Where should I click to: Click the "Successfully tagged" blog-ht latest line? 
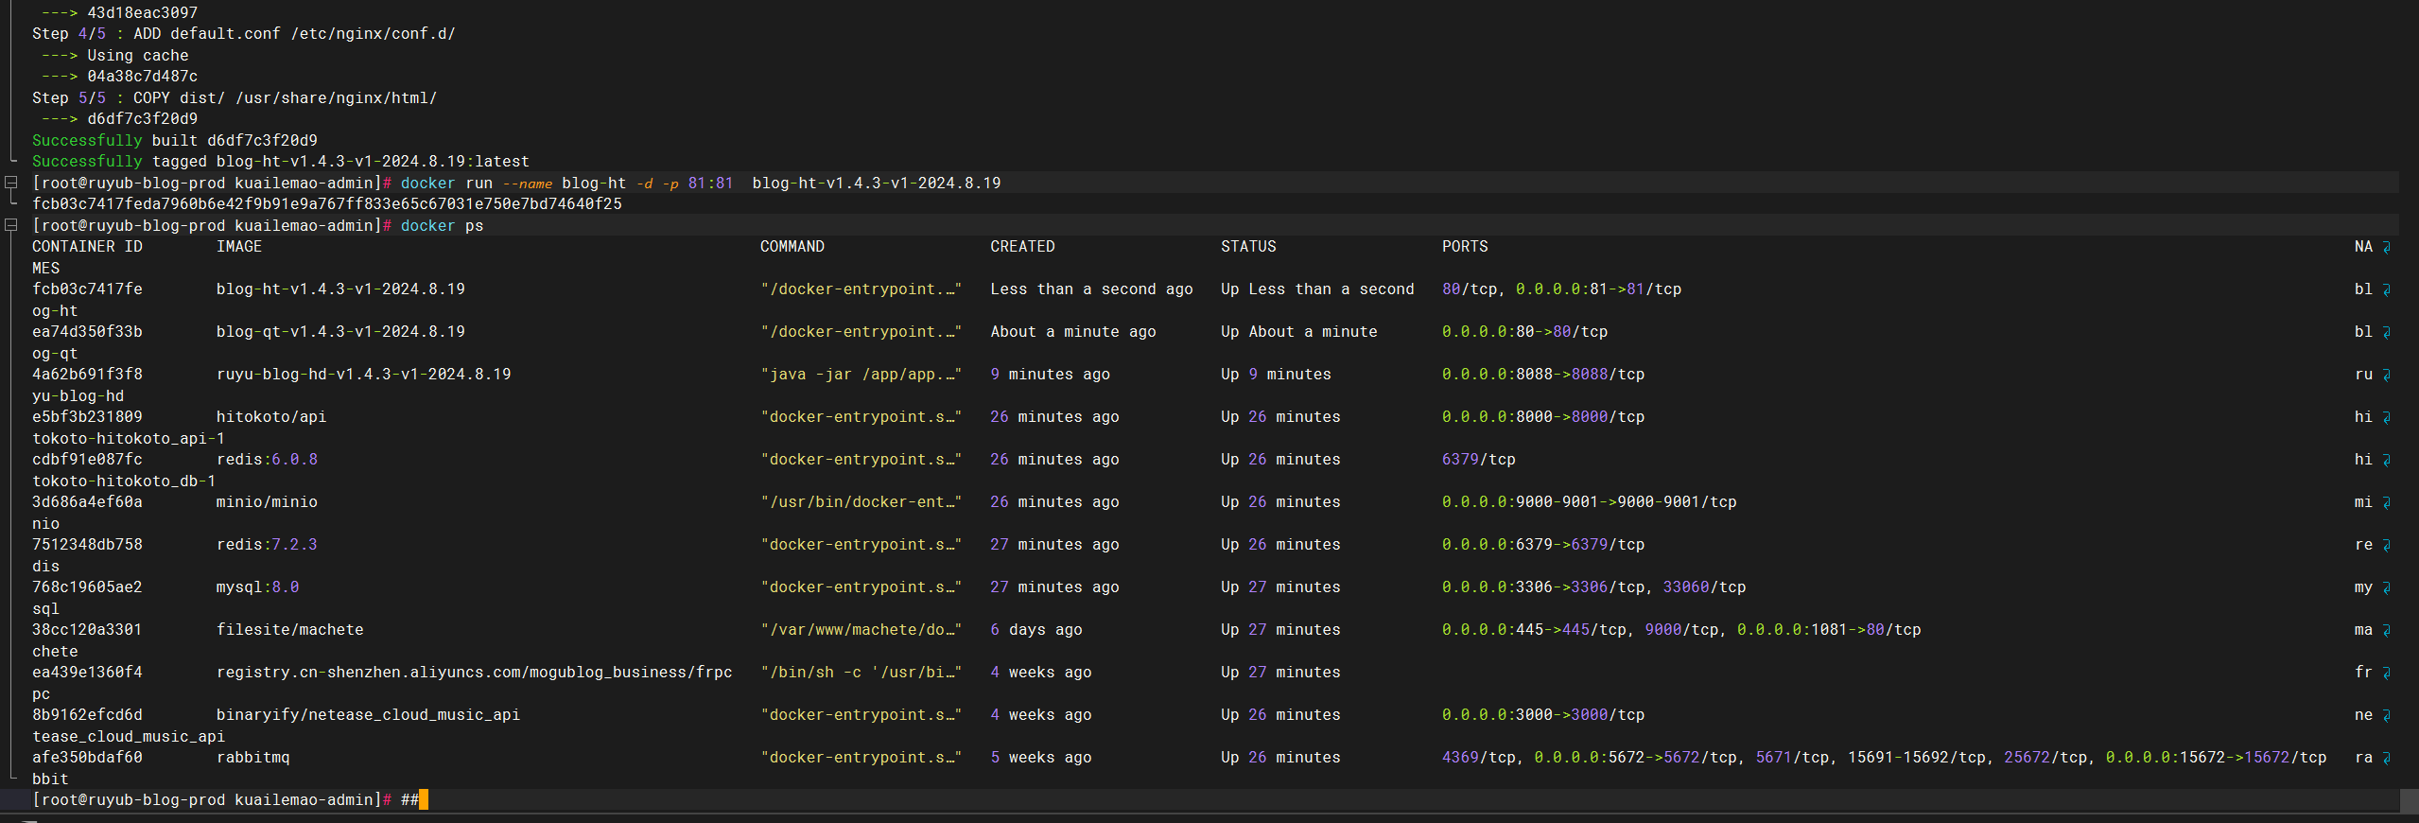[x=281, y=162]
